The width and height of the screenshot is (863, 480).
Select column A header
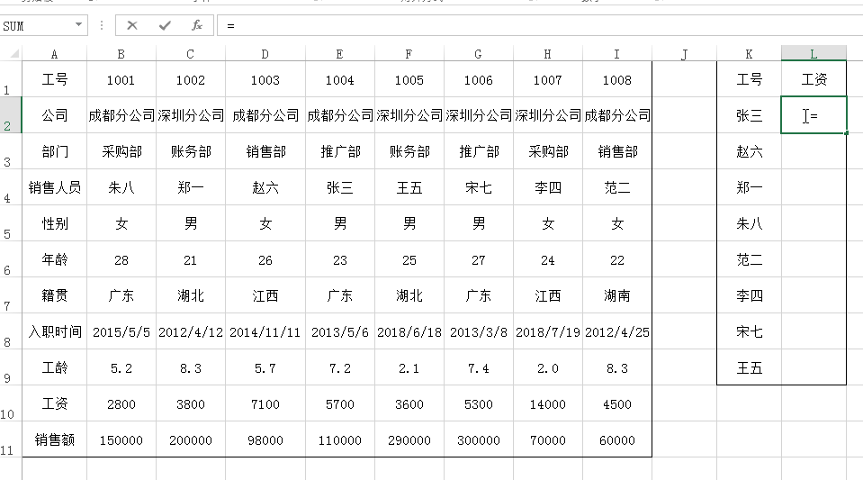click(x=54, y=54)
